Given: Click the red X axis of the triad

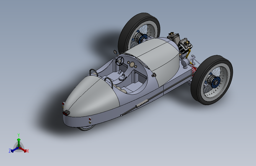Looking at the screenshot, I should pyautogui.click(x=23, y=149).
